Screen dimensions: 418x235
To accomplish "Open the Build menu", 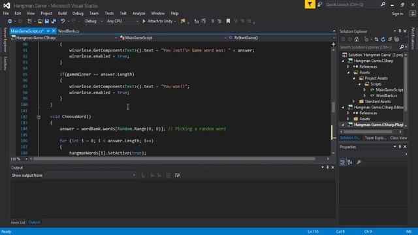I will [x=63, y=13].
